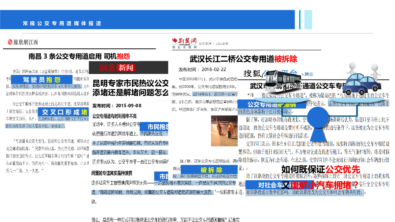The image size is (395, 222).
Task: Click the paragraph starting 交管部门表示
Action: 314,156
